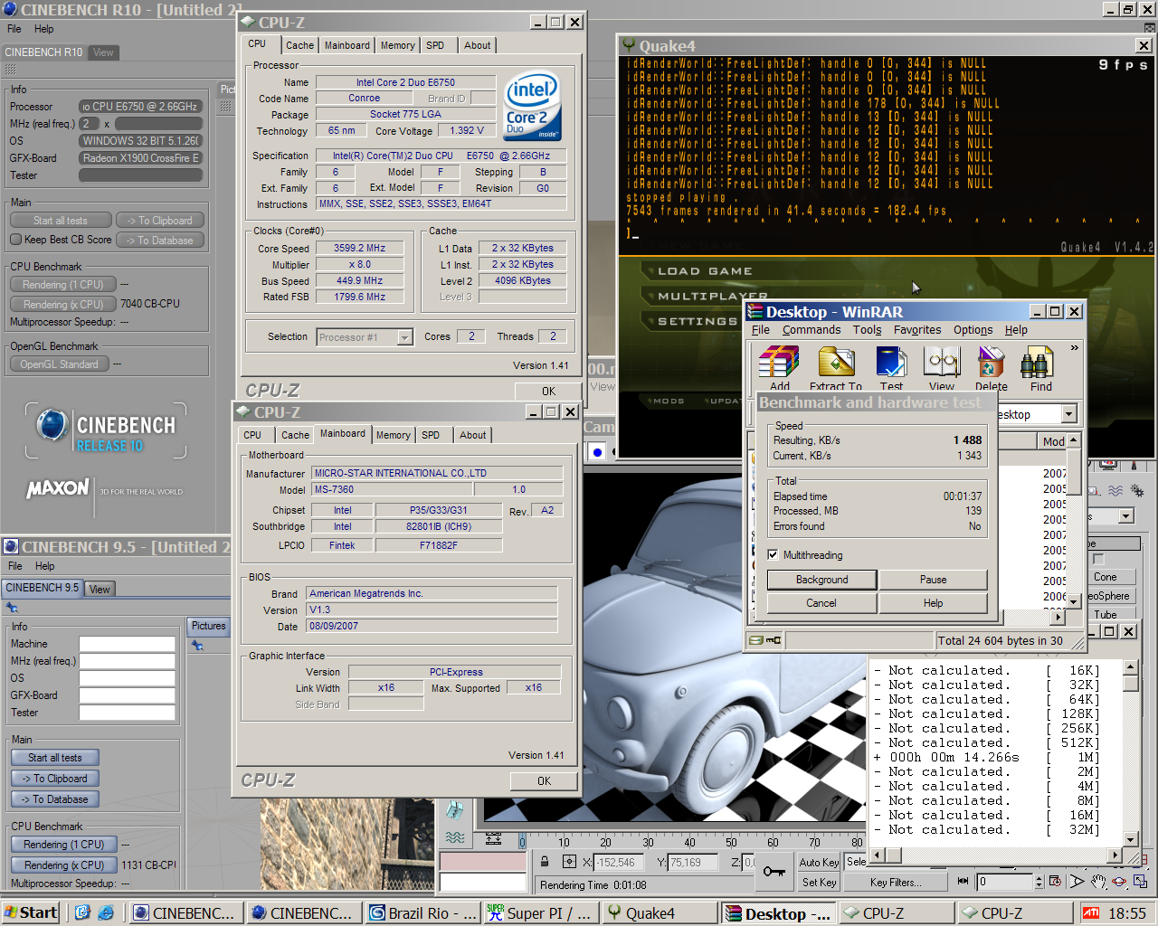Image resolution: width=1158 pixels, height=926 pixels.
Task: Cancel the WinRAR benchmark
Action: (821, 603)
